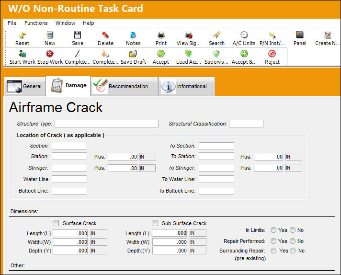
Task: Click the Buttock Line field
Action: click(x=69, y=191)
